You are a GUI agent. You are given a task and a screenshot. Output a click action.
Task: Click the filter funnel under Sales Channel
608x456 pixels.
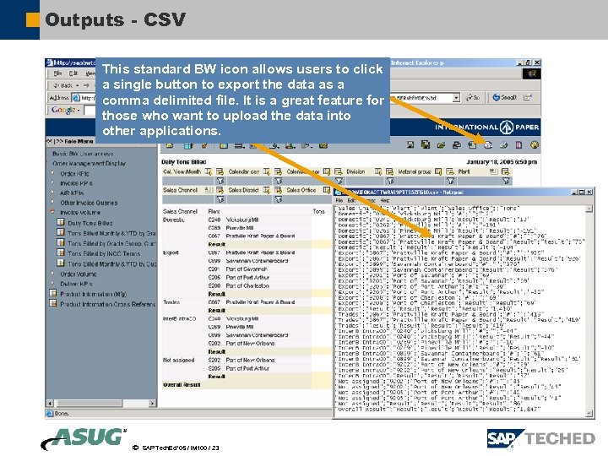click(x=220, y=199)
